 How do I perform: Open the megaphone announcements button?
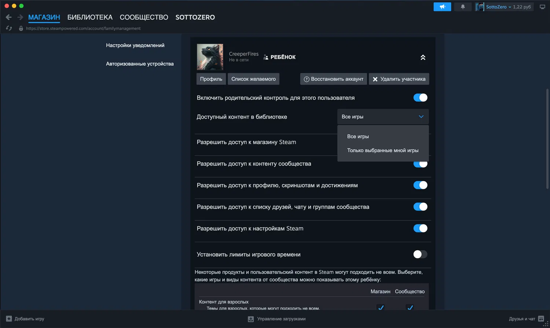pos(442,7)
